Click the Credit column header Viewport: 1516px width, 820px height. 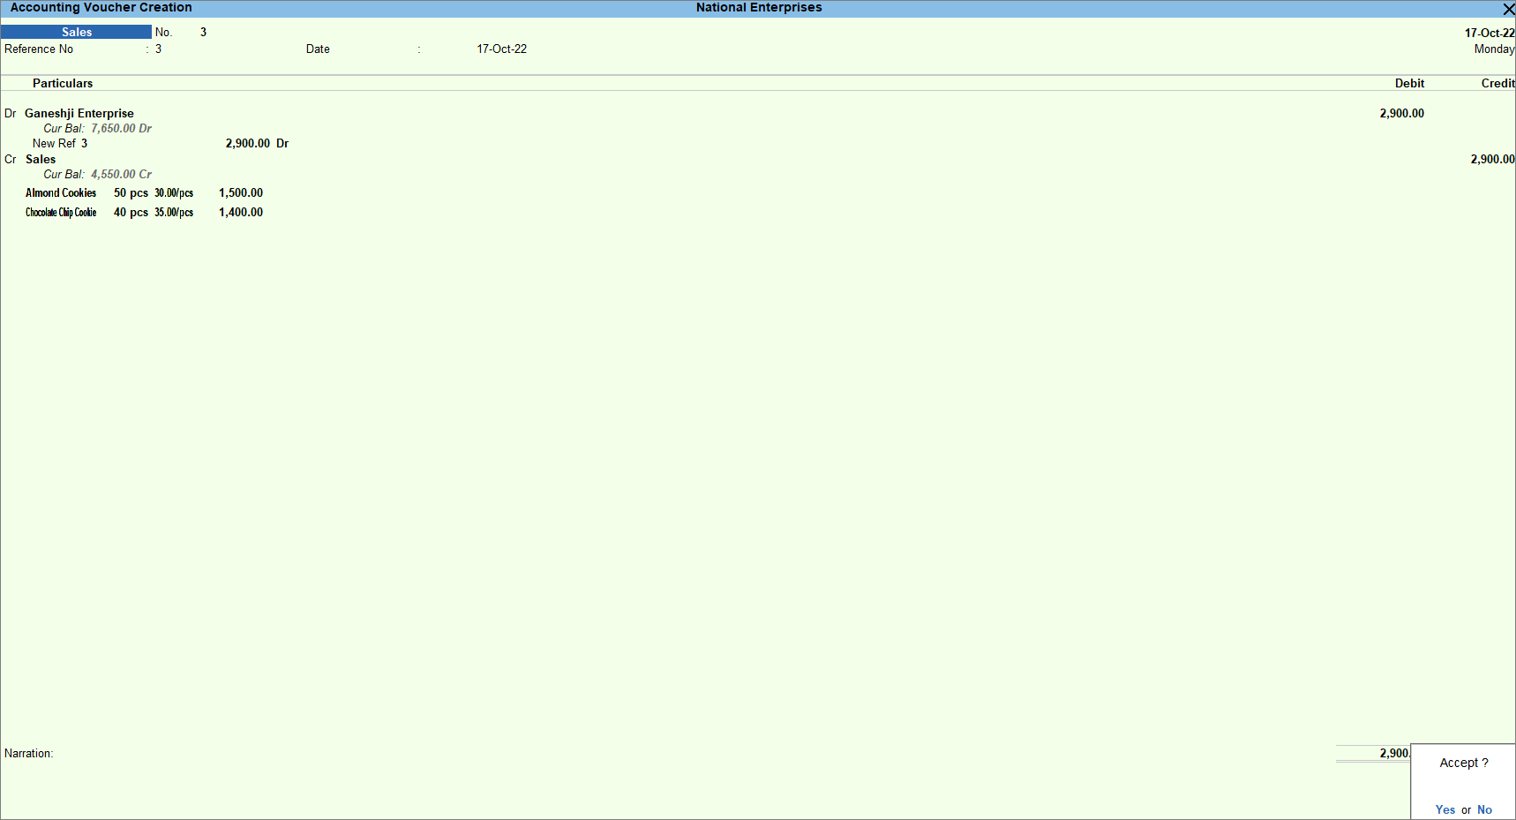[x=1497, y=83]
